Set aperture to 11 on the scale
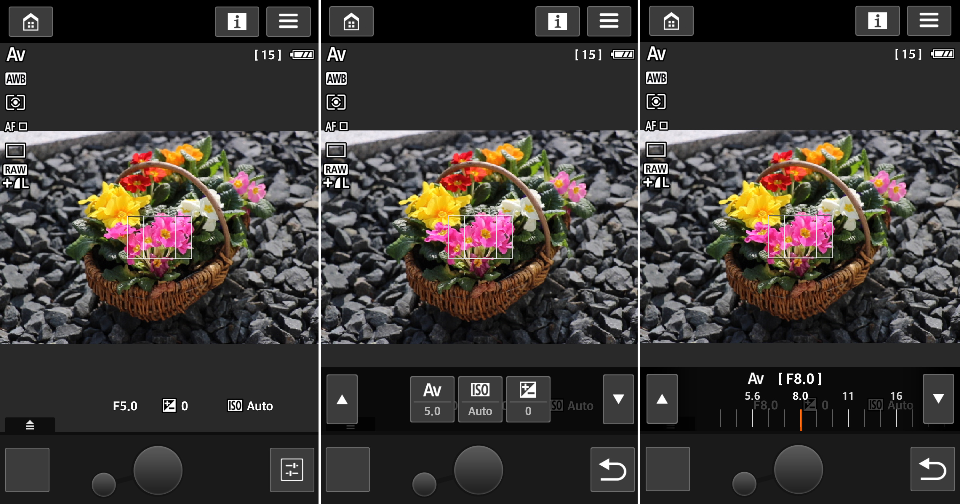This screenshot has height=504, width=960. point(848,396)
